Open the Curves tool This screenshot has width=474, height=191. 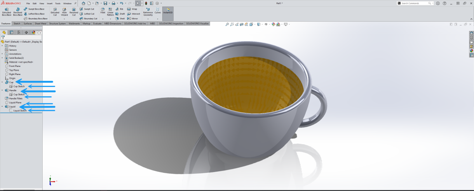tap(158, 10)
